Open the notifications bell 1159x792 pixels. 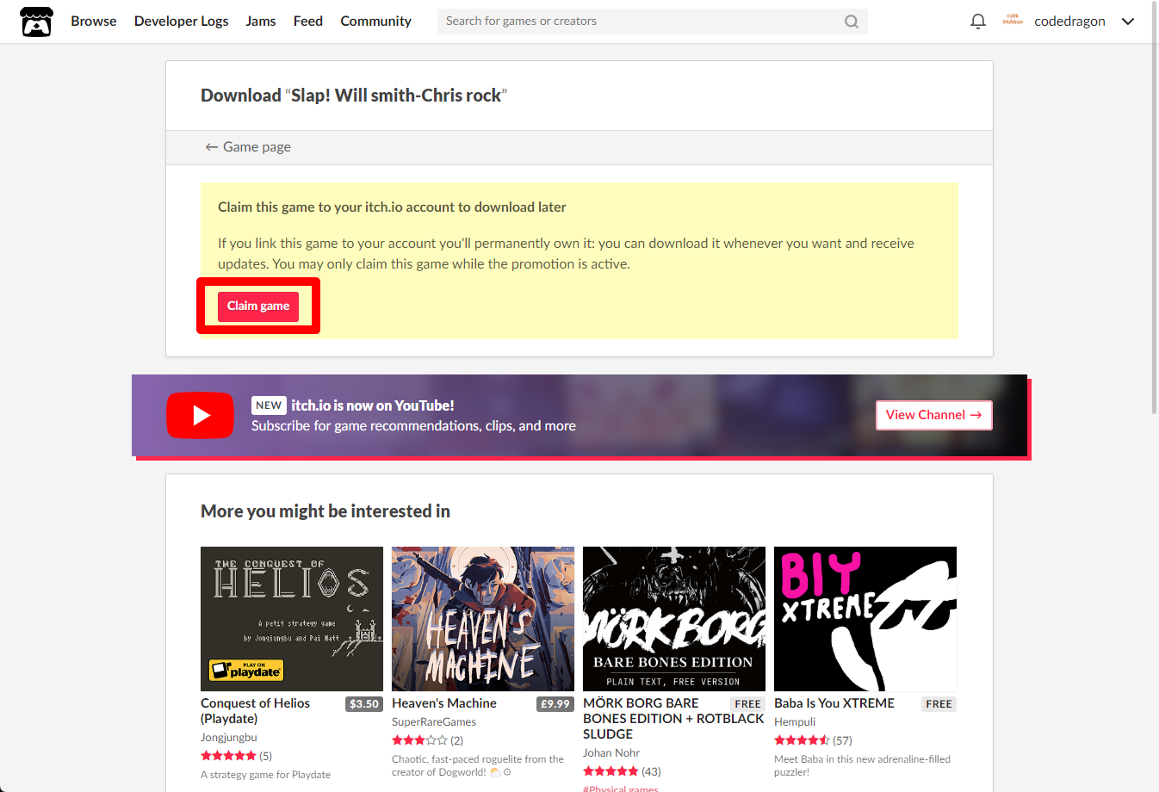pos(978,22)
